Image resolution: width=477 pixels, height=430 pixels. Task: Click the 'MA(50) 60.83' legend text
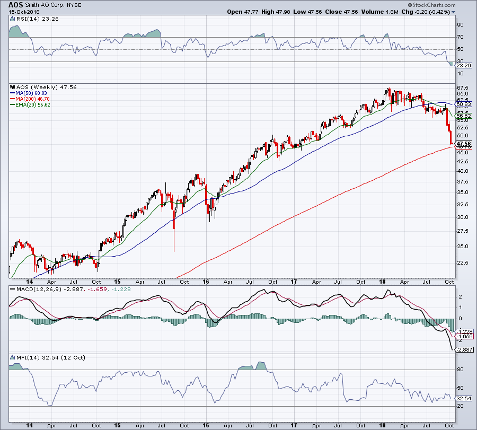point(31,93)
